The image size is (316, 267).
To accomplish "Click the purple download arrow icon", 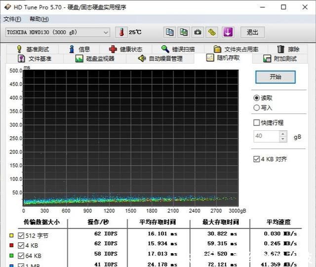I will coord(228,32).
